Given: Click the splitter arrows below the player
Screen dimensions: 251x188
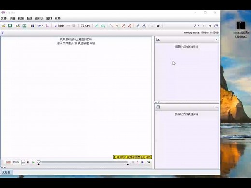Looking at the screenshot, I should (x=3, y=167).
